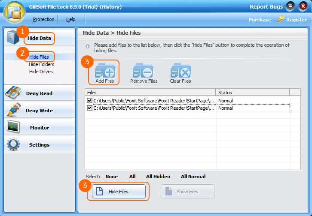Click the padlock application logo
Viewport: 312px width, 216px height.
[14, 12]
